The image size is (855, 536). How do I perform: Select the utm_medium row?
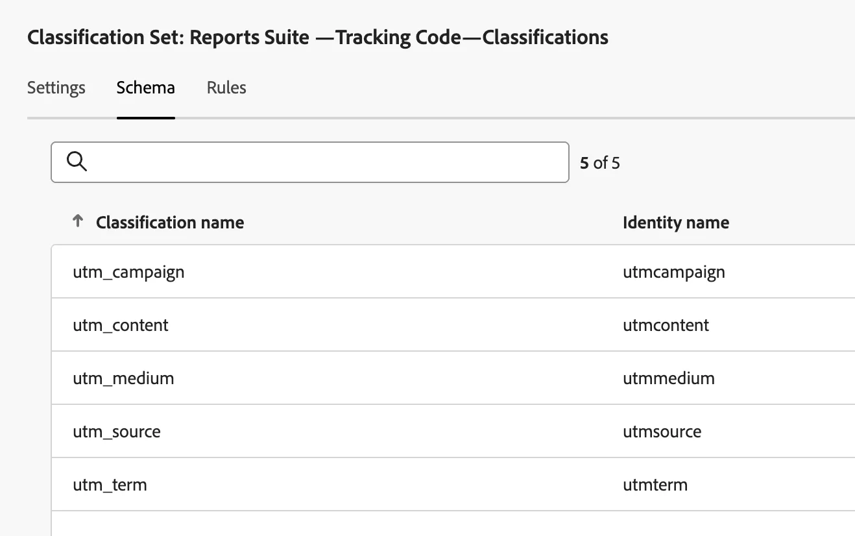[123, 378]
